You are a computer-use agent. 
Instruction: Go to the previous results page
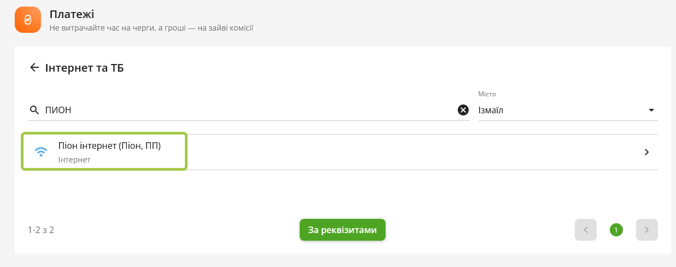(586, 230)
